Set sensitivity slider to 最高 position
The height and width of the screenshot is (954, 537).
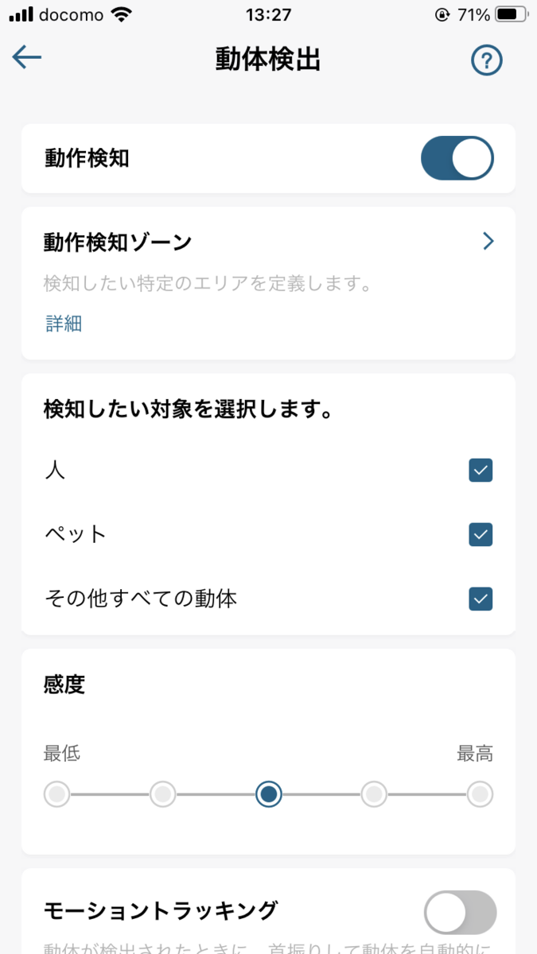480,794
